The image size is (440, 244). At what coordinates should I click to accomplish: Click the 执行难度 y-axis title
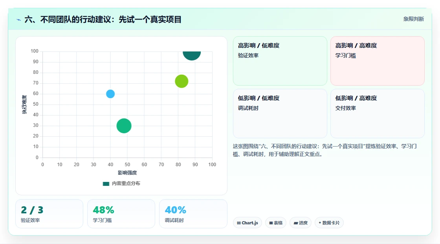[24, 105]
